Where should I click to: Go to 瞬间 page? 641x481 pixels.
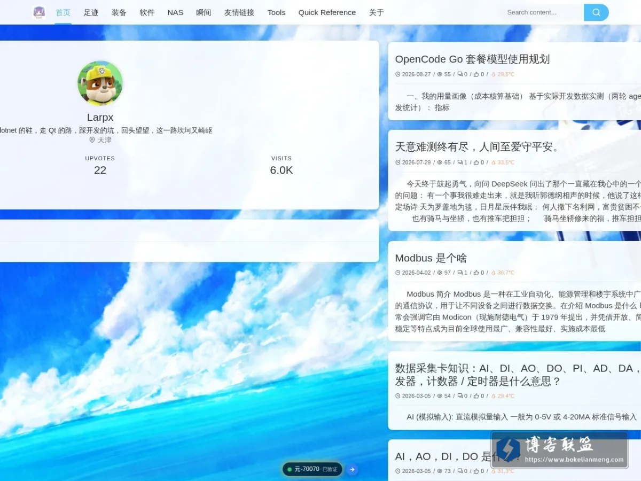204,12
